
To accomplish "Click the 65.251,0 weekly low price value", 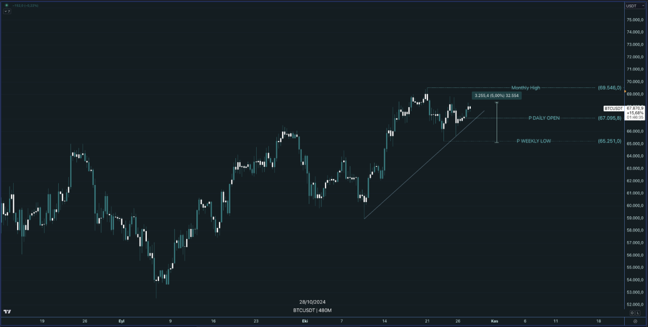I will click(x=609, y=141).
